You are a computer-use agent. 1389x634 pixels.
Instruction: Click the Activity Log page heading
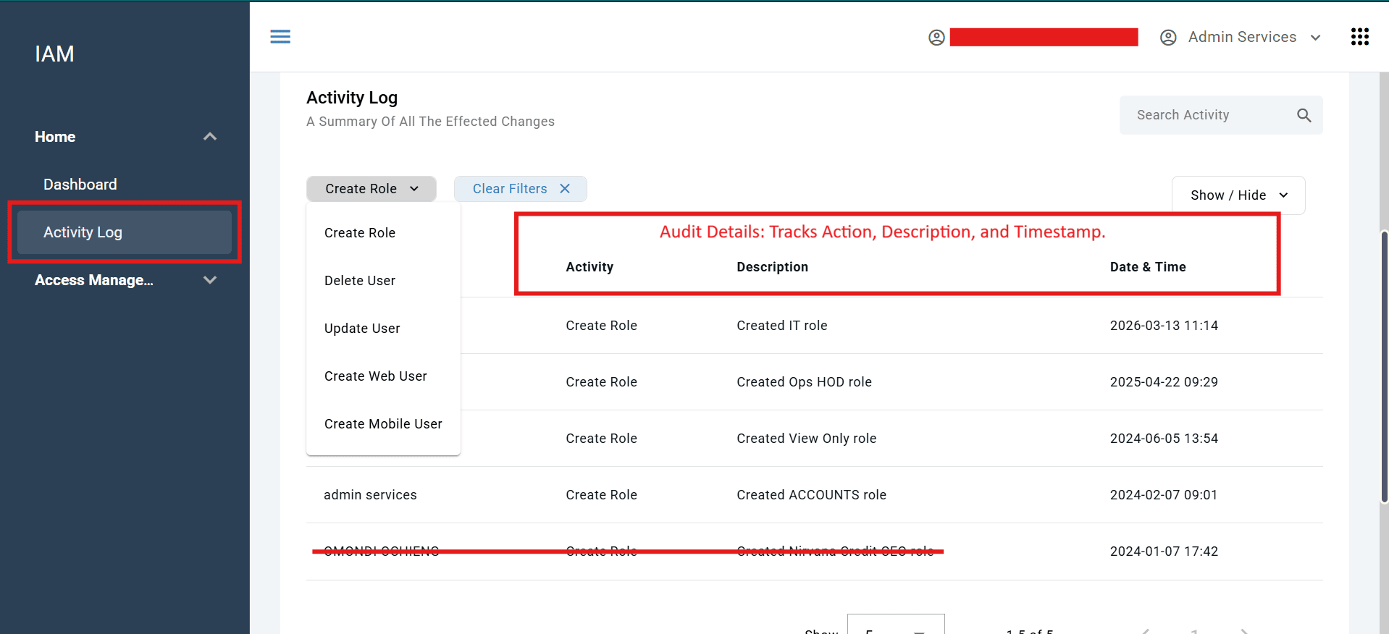[352, 98]
